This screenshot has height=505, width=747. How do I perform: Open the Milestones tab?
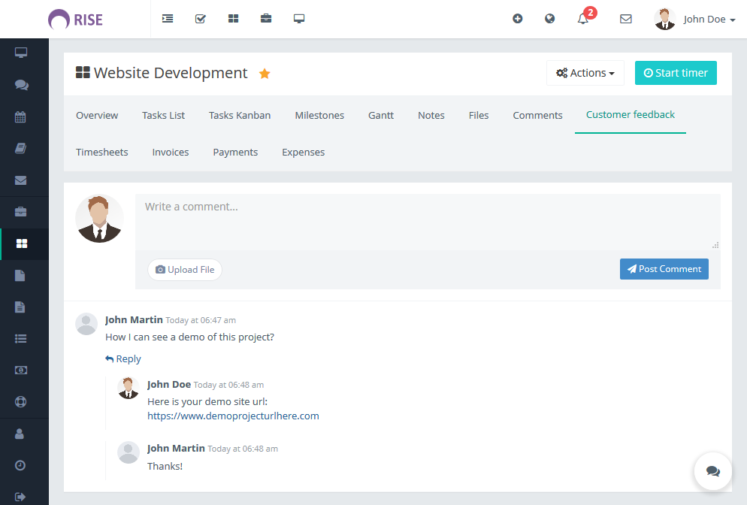319,115
